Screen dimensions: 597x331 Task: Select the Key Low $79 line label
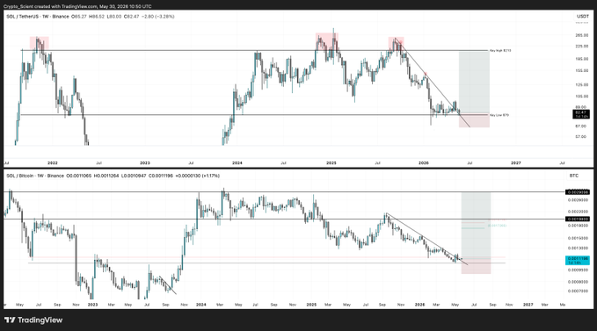pyautogui.click(x=499, y=115)
